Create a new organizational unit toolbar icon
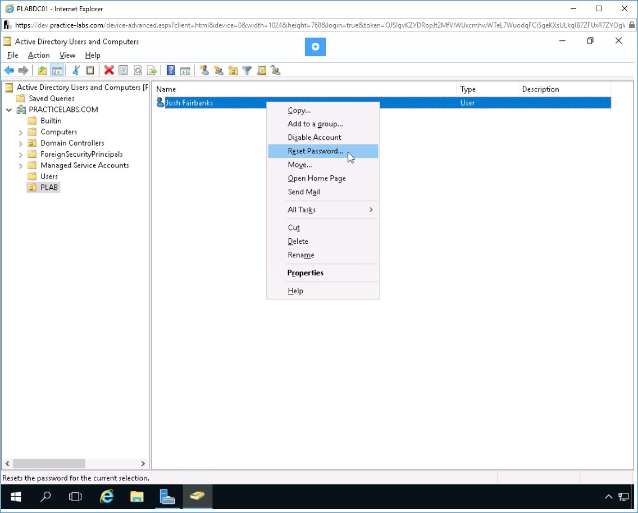 [x=233, y=70]
